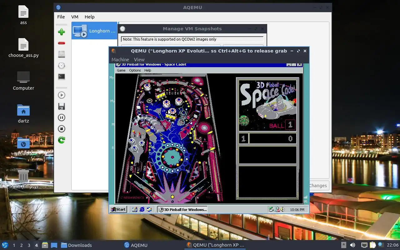Start the VM with AQEMU's play icon

click(x=62, y=95)
